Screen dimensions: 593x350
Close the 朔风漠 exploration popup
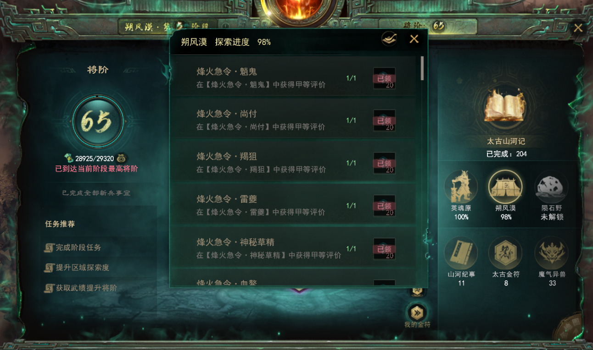point(414,39)
